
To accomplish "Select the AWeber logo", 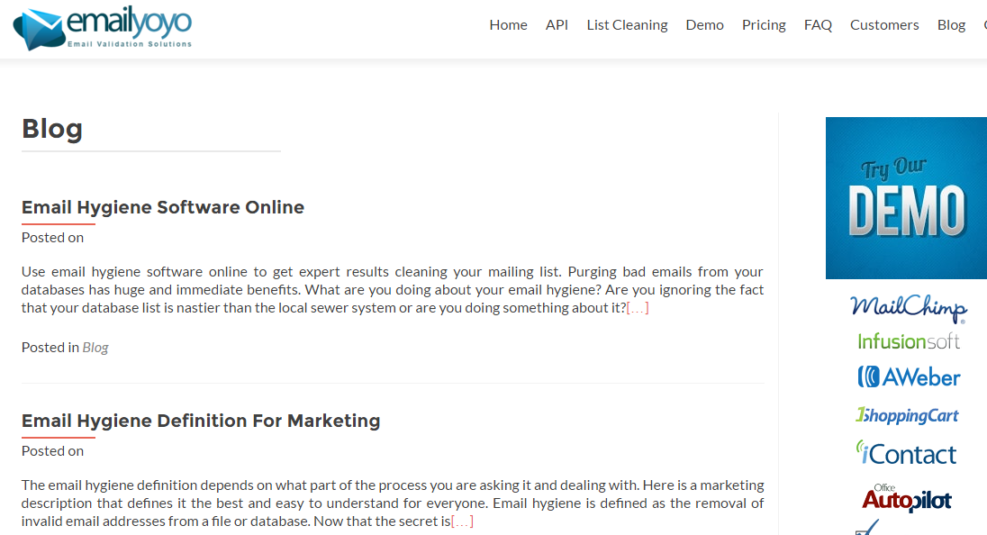I will point(908,377).
